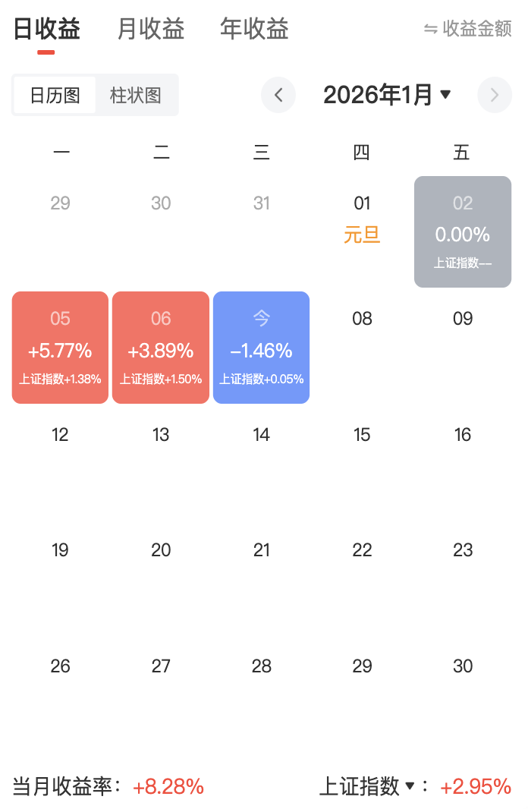Click the 上证指数 +2.95% value
The width and height of the screenshot is (528, 809).
pyautogui.click(x=476, y=787)
